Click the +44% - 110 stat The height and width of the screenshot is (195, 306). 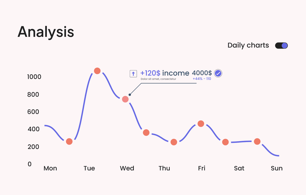(202, 79)
